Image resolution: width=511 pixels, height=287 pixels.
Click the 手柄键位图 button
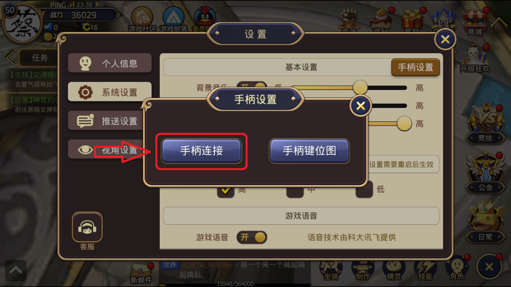(309, 151)
